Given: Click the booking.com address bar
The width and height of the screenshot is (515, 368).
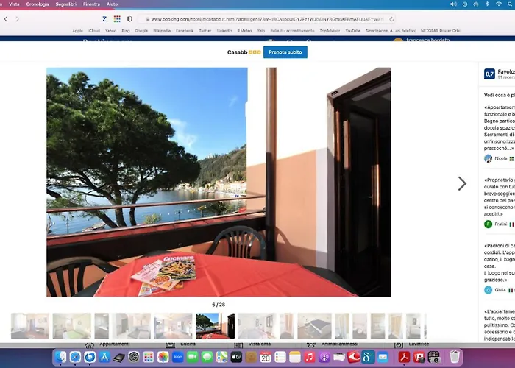Looking at the screenshot, I should (x=266, y=19).
